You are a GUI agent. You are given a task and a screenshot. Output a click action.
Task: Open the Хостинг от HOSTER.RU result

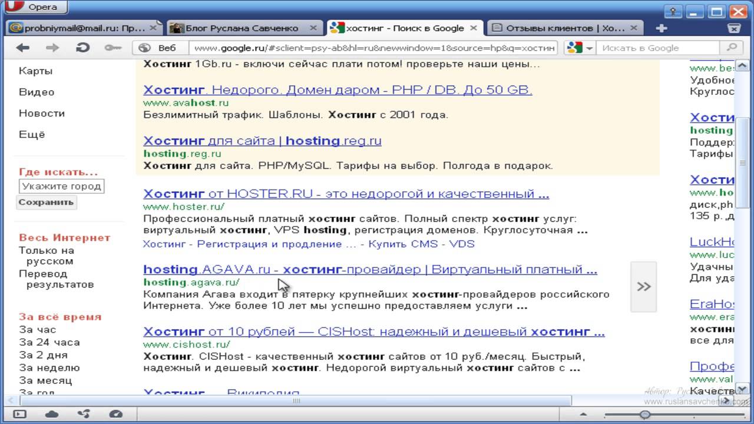point(346,194)
